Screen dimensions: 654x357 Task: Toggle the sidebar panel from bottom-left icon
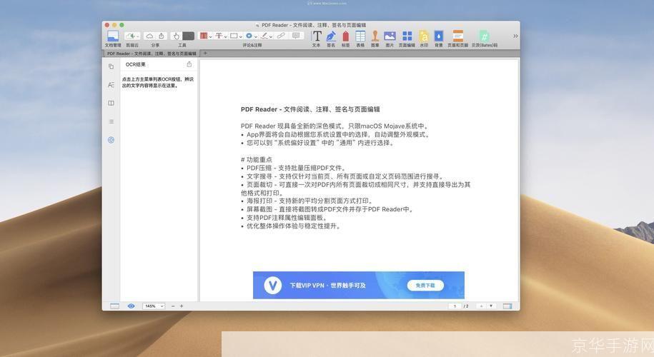[114, 306]
